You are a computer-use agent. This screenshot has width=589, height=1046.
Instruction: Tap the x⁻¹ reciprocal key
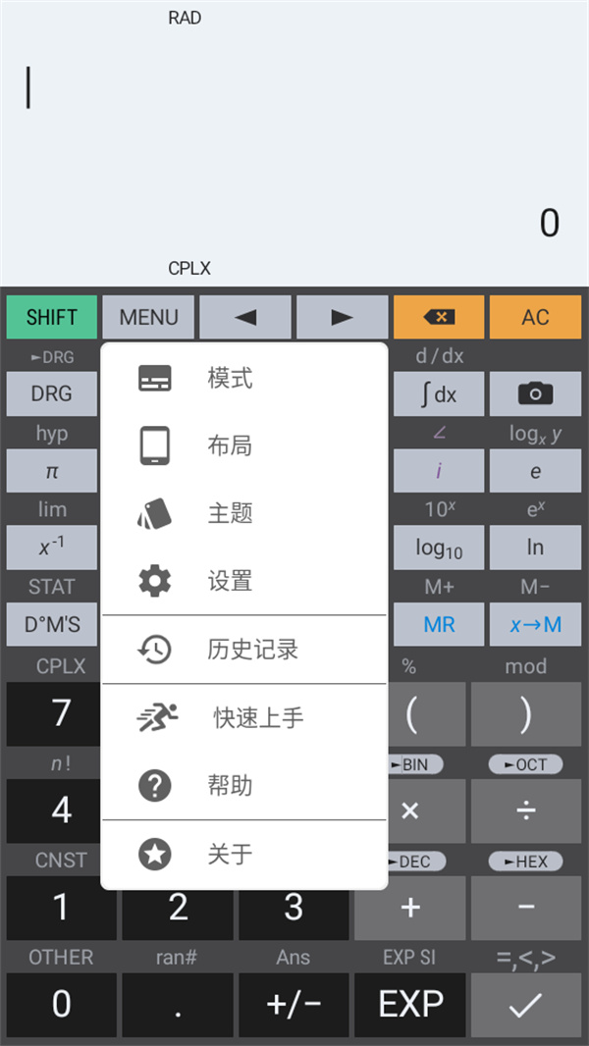(51, 547)
